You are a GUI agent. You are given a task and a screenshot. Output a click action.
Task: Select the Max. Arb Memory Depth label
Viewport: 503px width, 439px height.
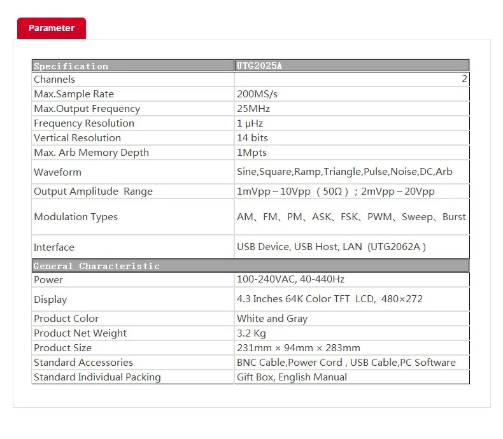[92, 153]
